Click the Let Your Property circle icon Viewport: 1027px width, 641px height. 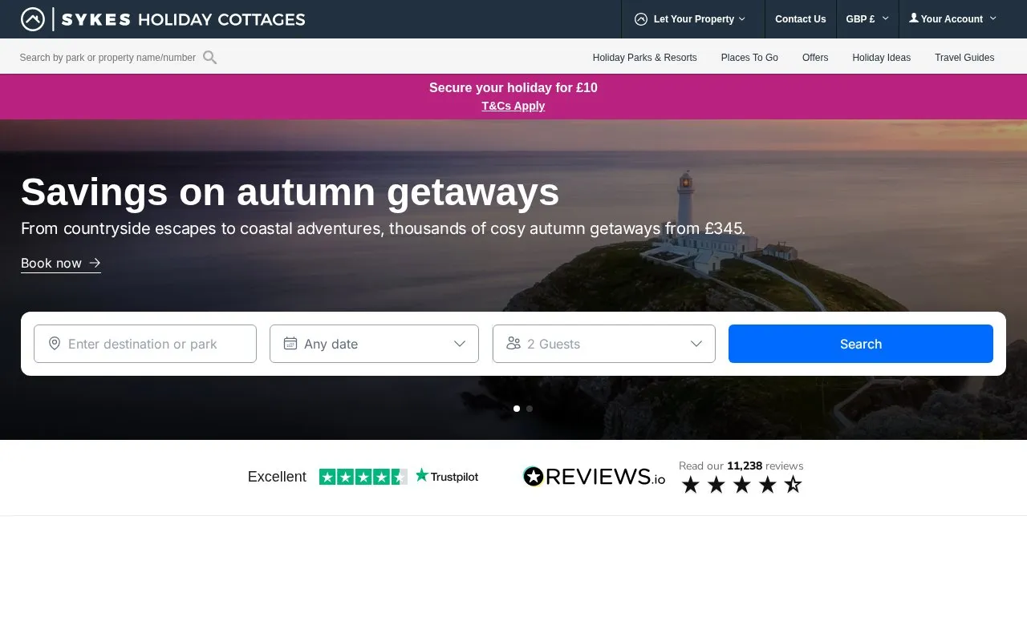pyautogui.click(x=641, y=19)
